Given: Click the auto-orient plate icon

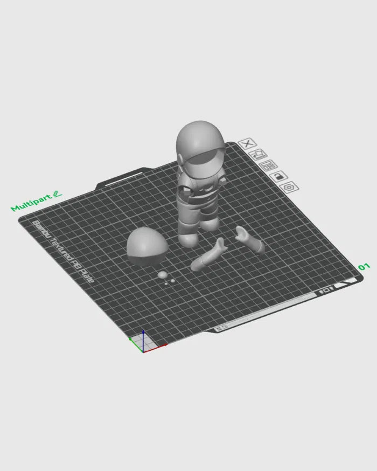Looking at the screenshot, I should [x=260, y=154].
